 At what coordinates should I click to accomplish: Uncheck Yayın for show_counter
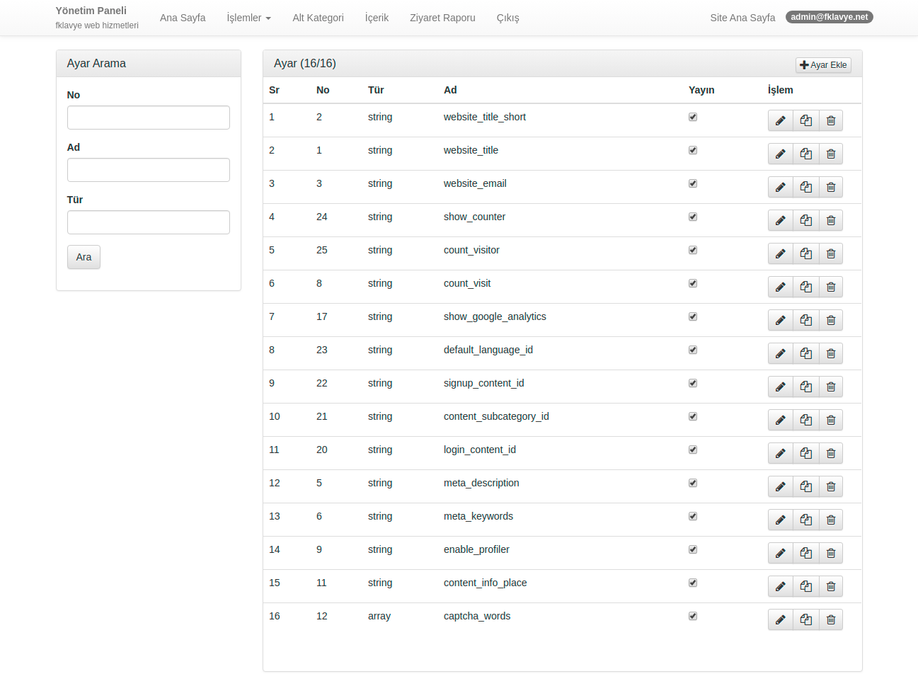pos(693,217)
